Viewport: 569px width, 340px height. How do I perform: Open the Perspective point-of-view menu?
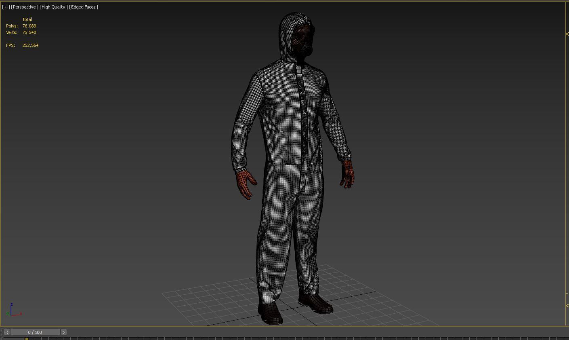(24, 7)
